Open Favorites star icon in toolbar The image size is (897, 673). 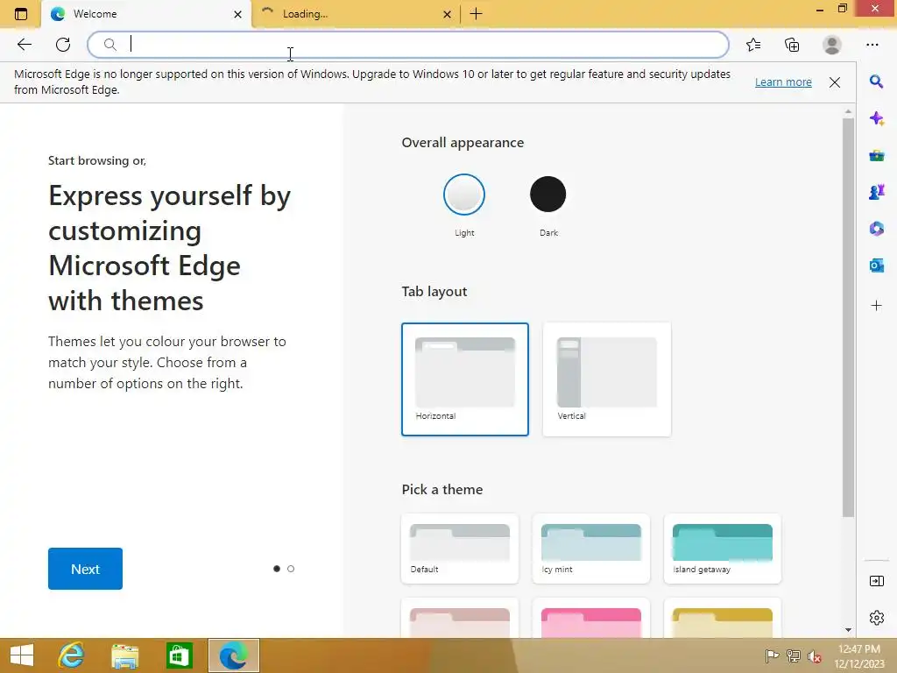coord(753,45)
